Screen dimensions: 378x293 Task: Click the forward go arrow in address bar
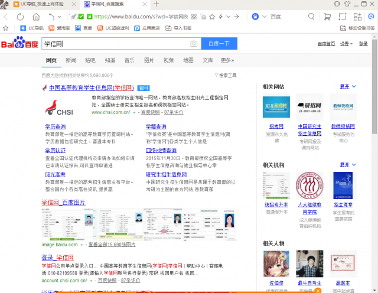click(x=236, y=17)
